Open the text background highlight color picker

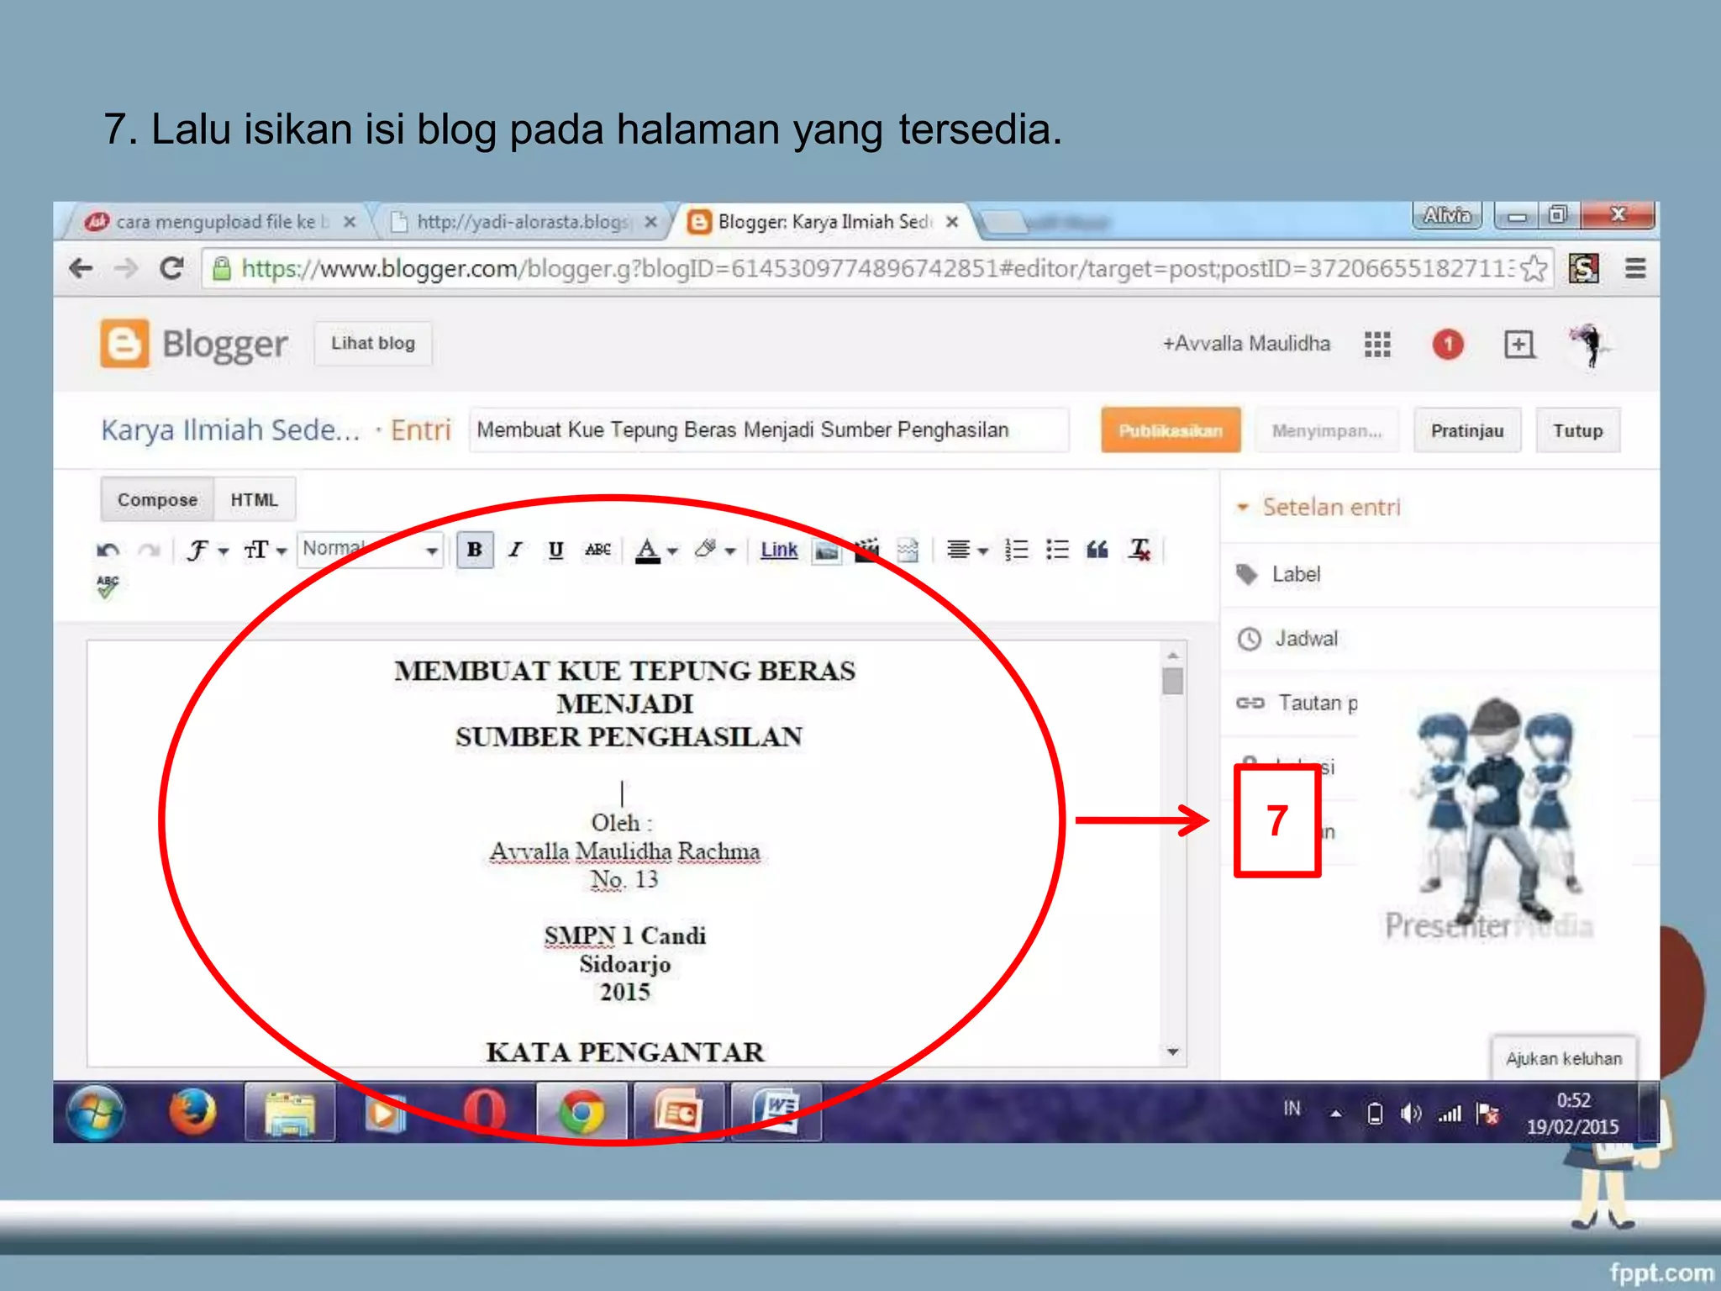click(x=714, y=551)
